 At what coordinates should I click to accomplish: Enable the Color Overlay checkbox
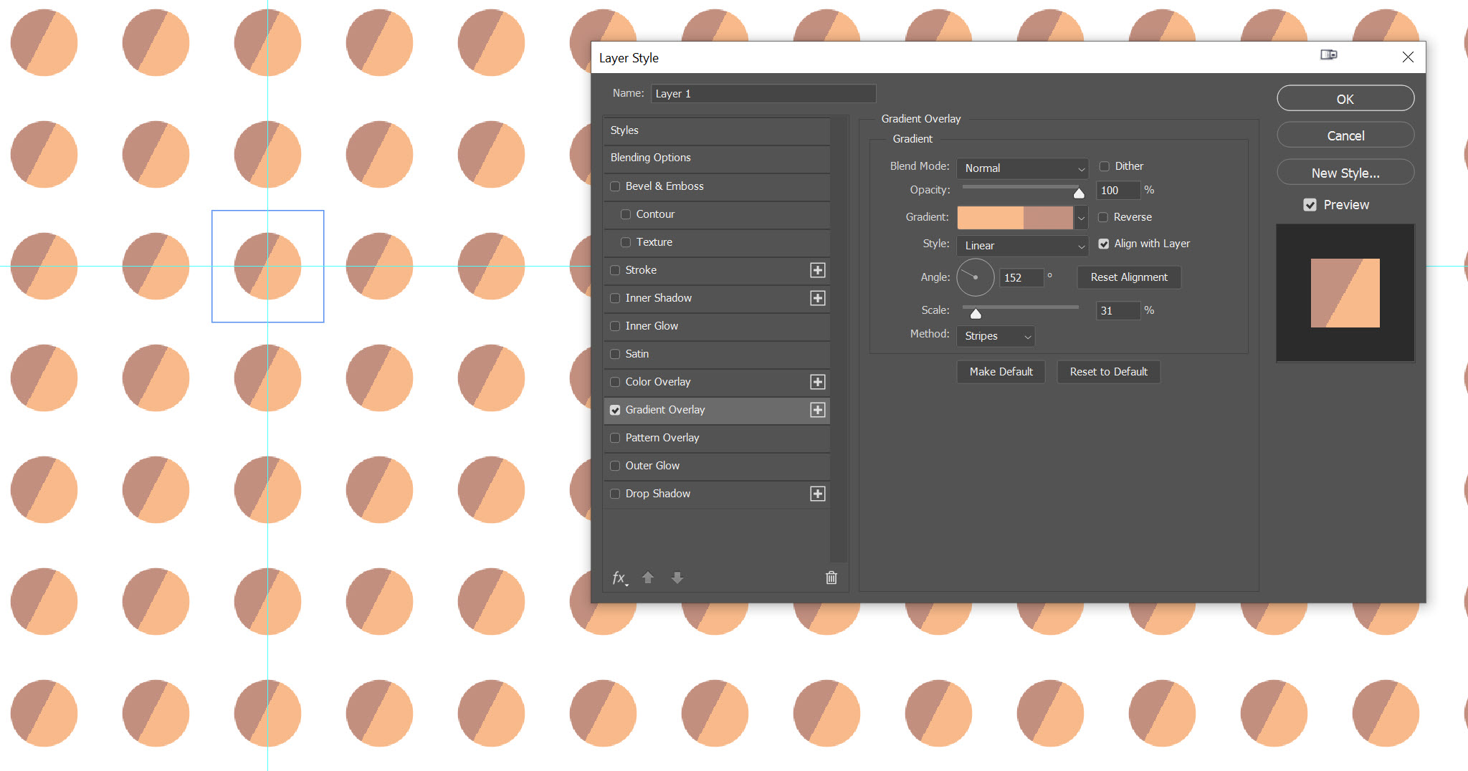pyautogui.click(x=615, y=382)
